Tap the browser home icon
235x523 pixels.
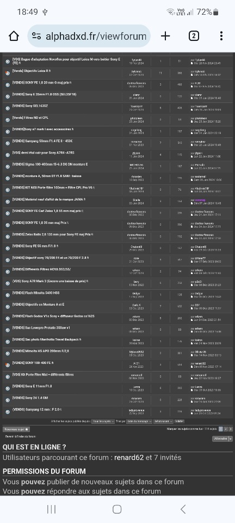click(x=14, y=36)
